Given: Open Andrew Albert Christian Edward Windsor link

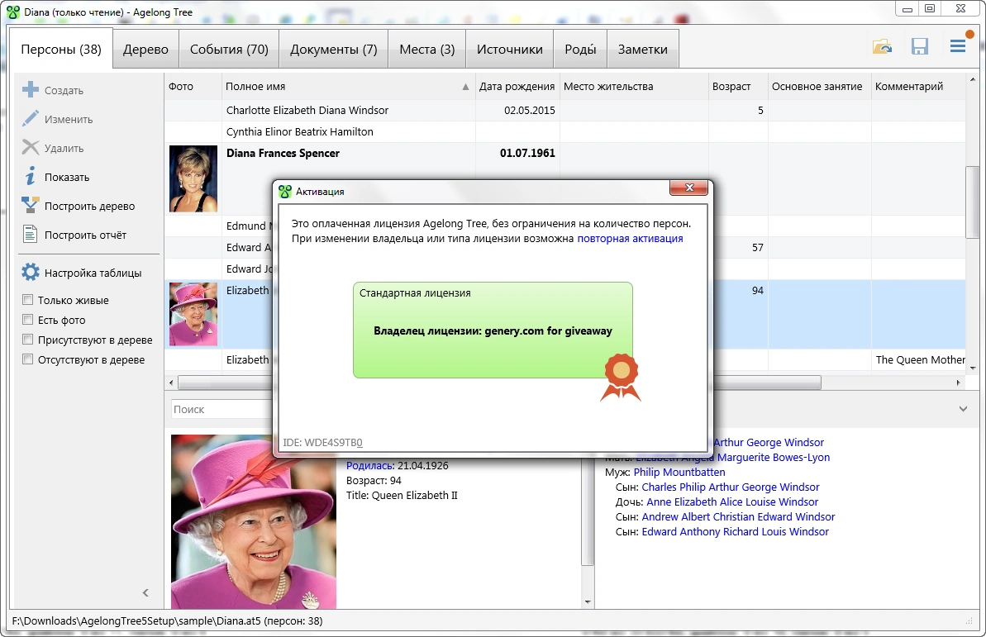Looking at the screenshot, I should (x=738, y=517).
